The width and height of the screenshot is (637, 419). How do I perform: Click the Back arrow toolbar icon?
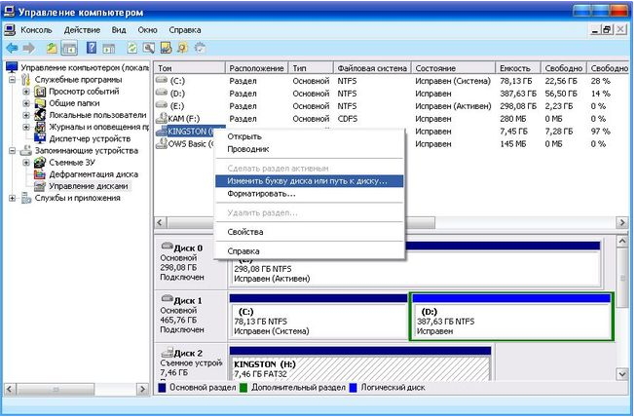12,47
